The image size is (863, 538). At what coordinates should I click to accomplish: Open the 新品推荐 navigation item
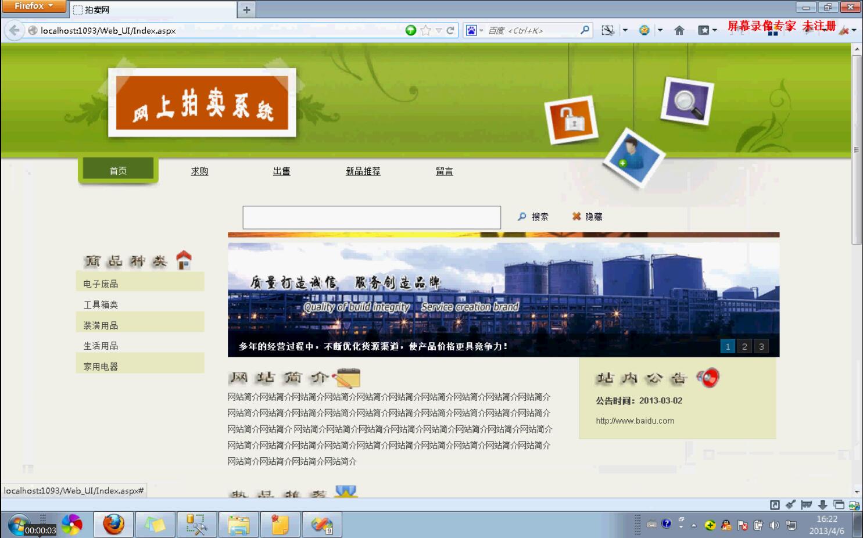tap(363, 171)
